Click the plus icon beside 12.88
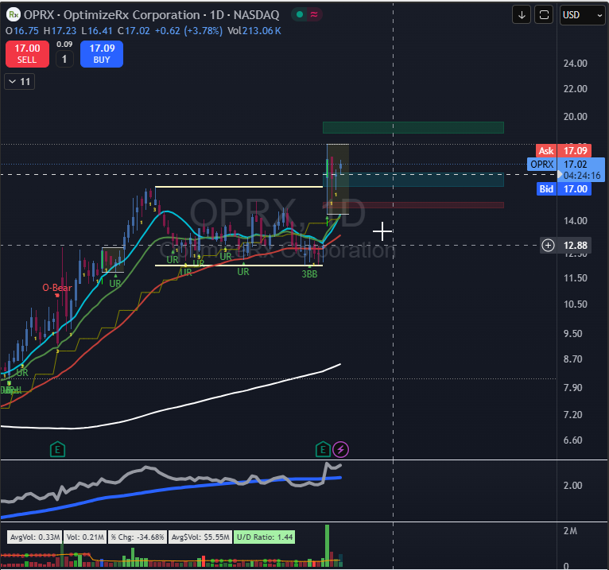The height and width of the screenshot is (570, 609). [x=548, y=246]
